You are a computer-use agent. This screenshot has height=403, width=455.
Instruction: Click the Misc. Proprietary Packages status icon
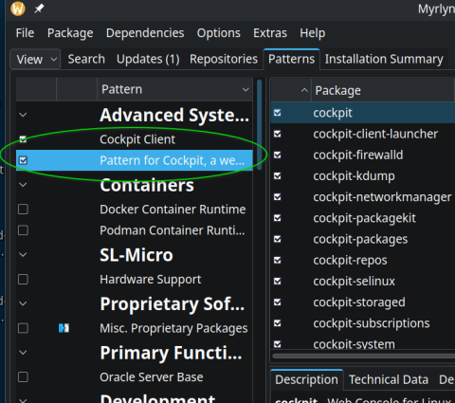coord(64,328)
